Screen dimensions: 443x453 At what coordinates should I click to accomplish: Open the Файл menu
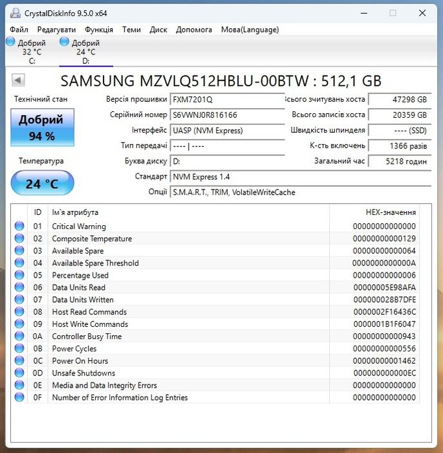[x=19, y=30]
